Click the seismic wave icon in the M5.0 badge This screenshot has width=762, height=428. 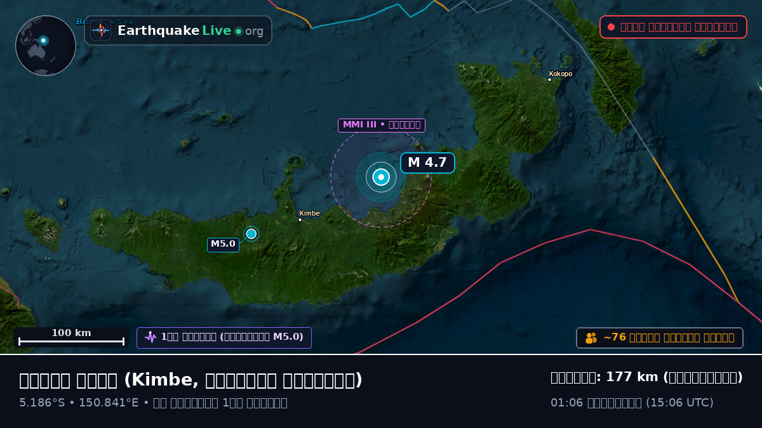pyautogui.click(x=150, y=337)
